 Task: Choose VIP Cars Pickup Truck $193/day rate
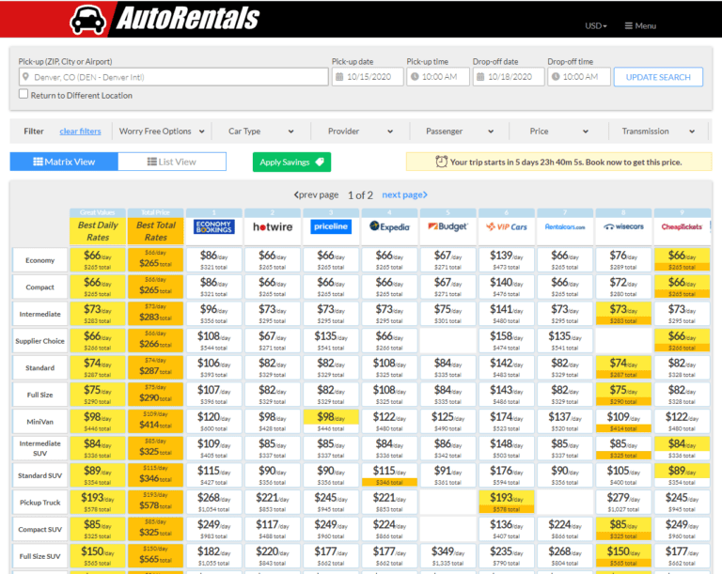pos(507,502)
